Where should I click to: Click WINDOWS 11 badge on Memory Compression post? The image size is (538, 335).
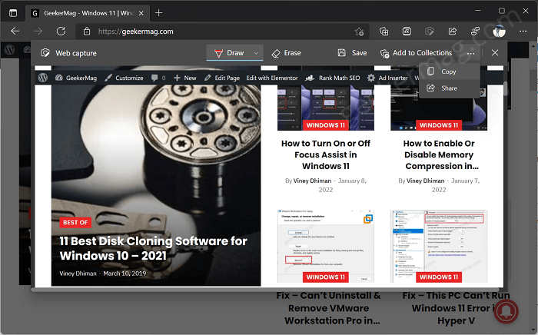439,125
